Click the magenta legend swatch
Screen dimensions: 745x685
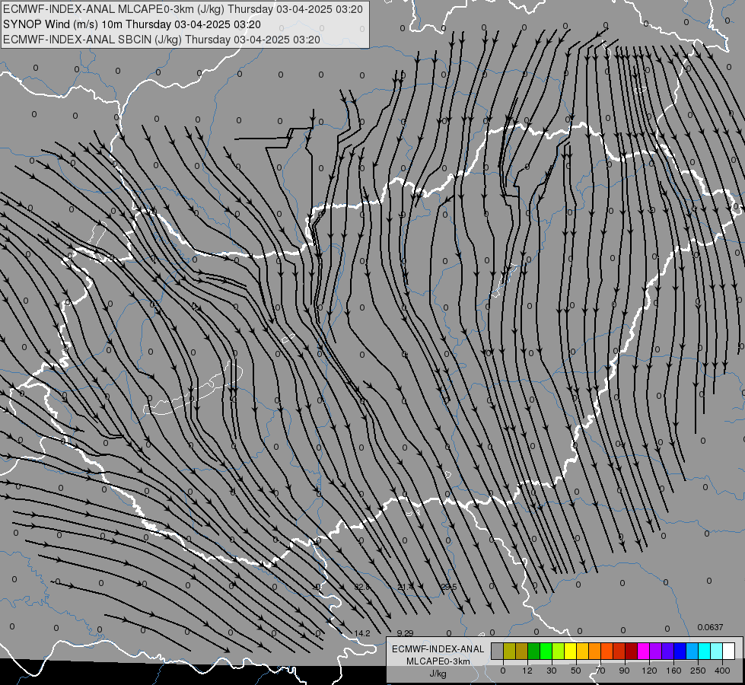643,651
